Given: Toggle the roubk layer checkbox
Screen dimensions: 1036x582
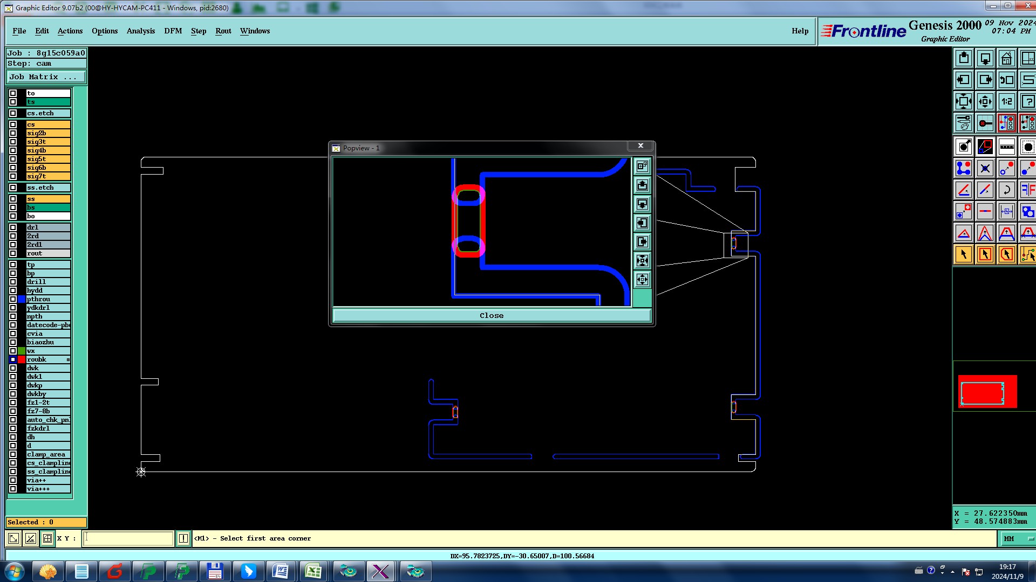Looking at the screenshot, I should coord(13,359).
